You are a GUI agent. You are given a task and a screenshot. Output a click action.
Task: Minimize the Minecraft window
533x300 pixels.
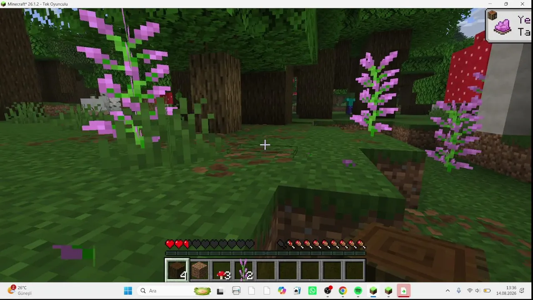pos(490,4)
